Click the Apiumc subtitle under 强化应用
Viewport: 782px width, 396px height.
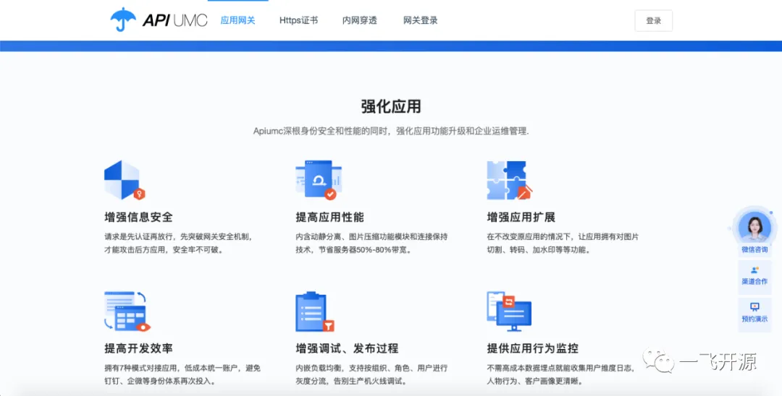click(391, 132)
